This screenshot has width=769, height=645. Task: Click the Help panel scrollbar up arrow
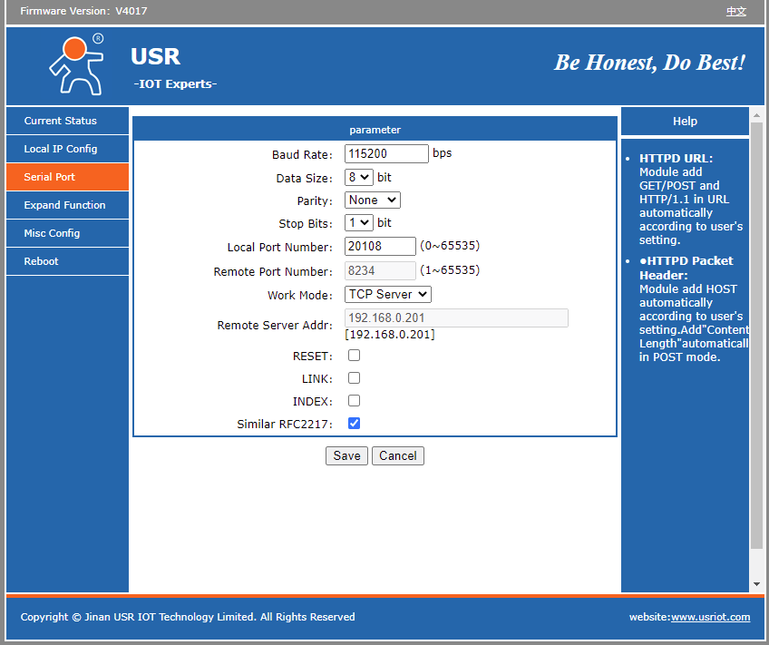tap(756, 116)
